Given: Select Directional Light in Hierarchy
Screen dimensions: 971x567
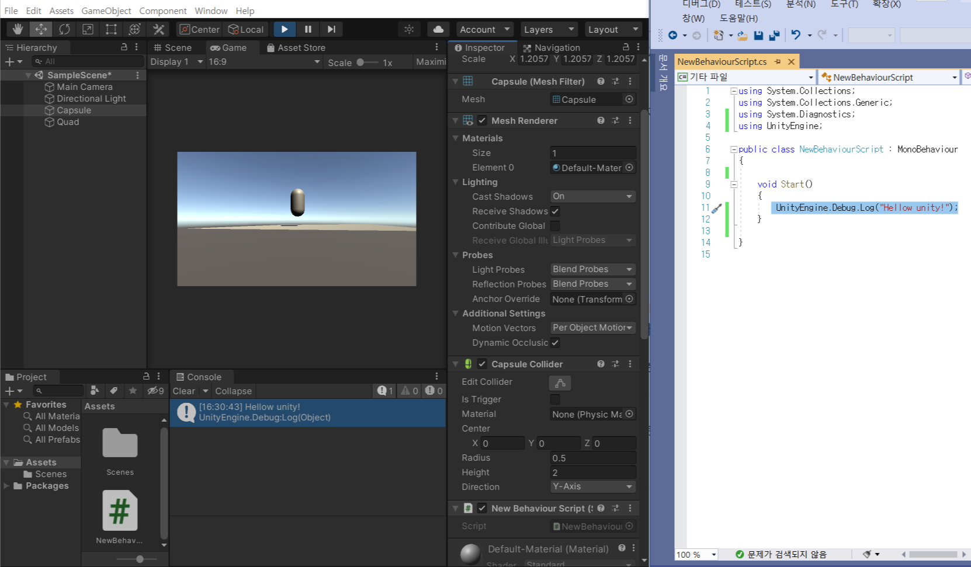Looking at the screenshot, I should pyautogui.click(x=91, y=99).
